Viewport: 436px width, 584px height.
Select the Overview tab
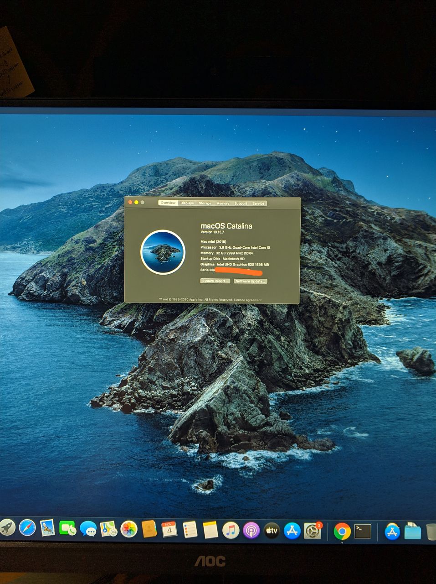pos(168,203)
